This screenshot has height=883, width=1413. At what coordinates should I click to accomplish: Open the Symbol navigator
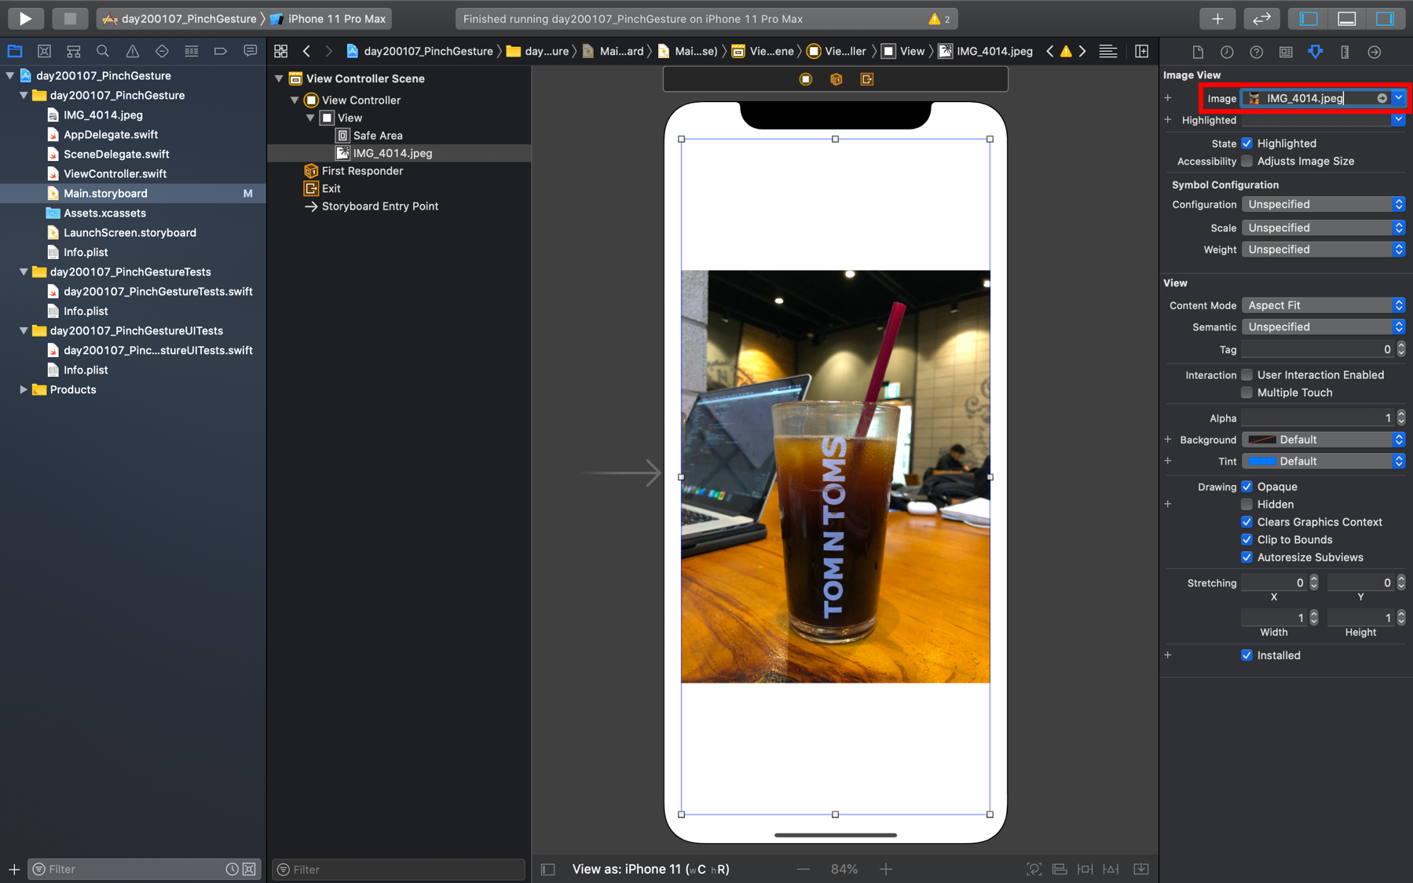[74, 51]
